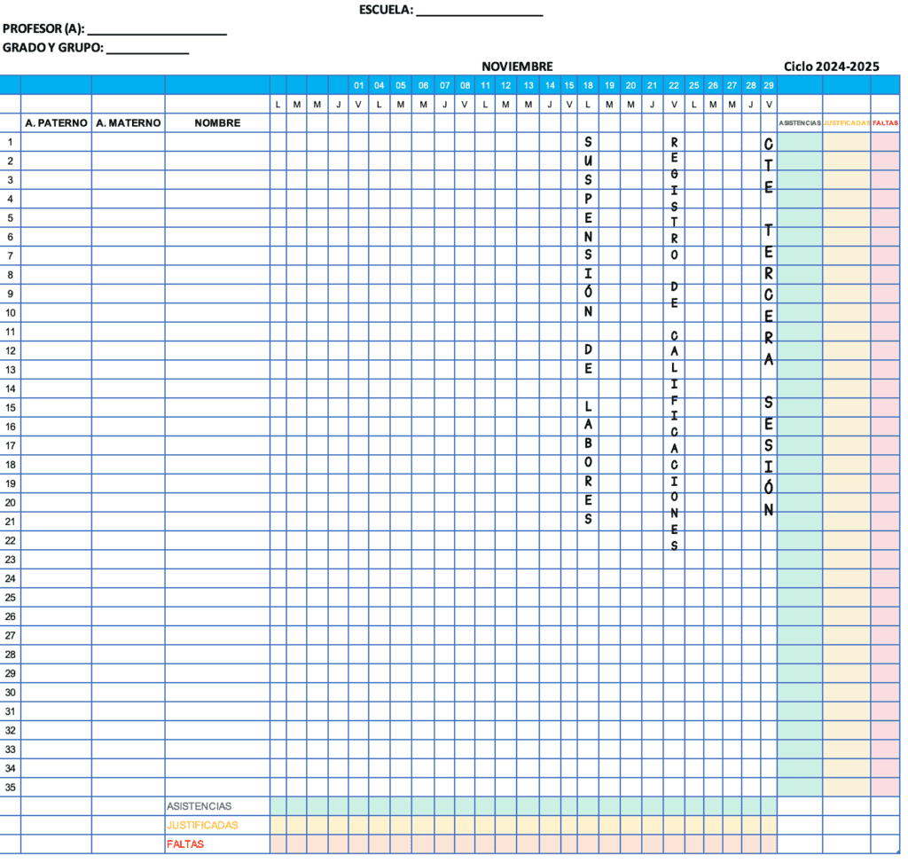Click the CTE TERCERA SESIÓN label
Screen dimensions: 908x863
pyautogui.click(x=768, y=328)
